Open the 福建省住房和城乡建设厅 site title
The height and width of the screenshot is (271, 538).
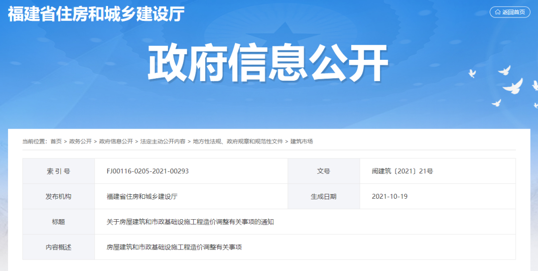point(97,14)
